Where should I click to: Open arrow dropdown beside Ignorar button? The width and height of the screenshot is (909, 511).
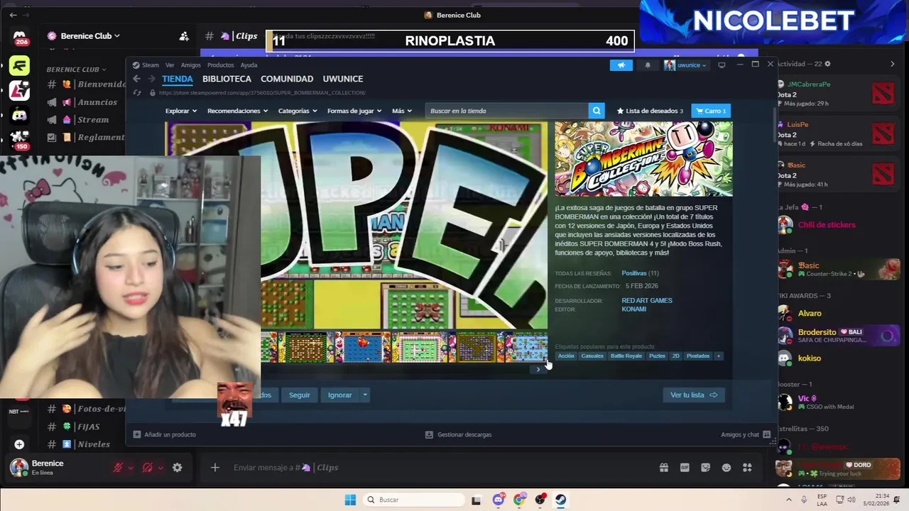(x=365, y=395)
